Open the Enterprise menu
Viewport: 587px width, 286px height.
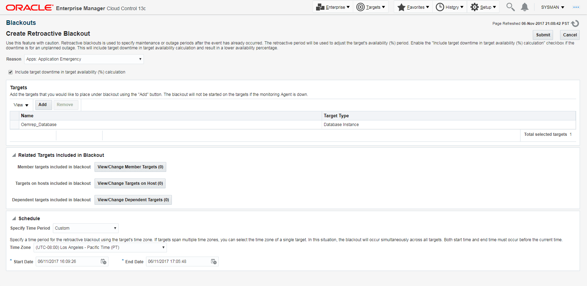click(333, 7)
